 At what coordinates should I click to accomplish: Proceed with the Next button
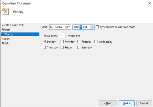[127, 103]
